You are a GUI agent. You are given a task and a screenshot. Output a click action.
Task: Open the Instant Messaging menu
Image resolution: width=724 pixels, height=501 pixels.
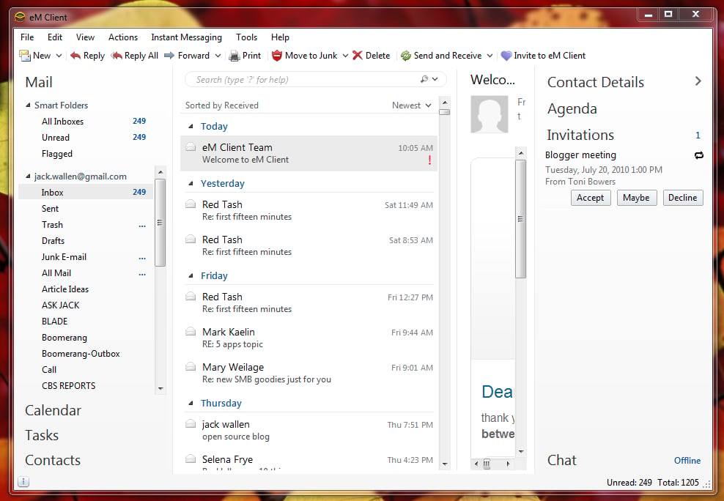[x=187, y=37]
